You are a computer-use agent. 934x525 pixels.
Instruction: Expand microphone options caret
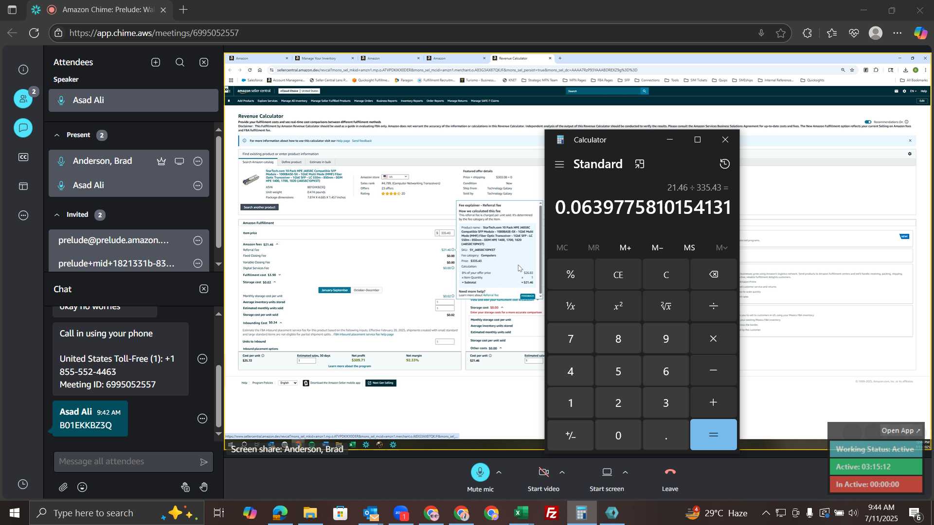pyautogui.click(x=499, y=472)
